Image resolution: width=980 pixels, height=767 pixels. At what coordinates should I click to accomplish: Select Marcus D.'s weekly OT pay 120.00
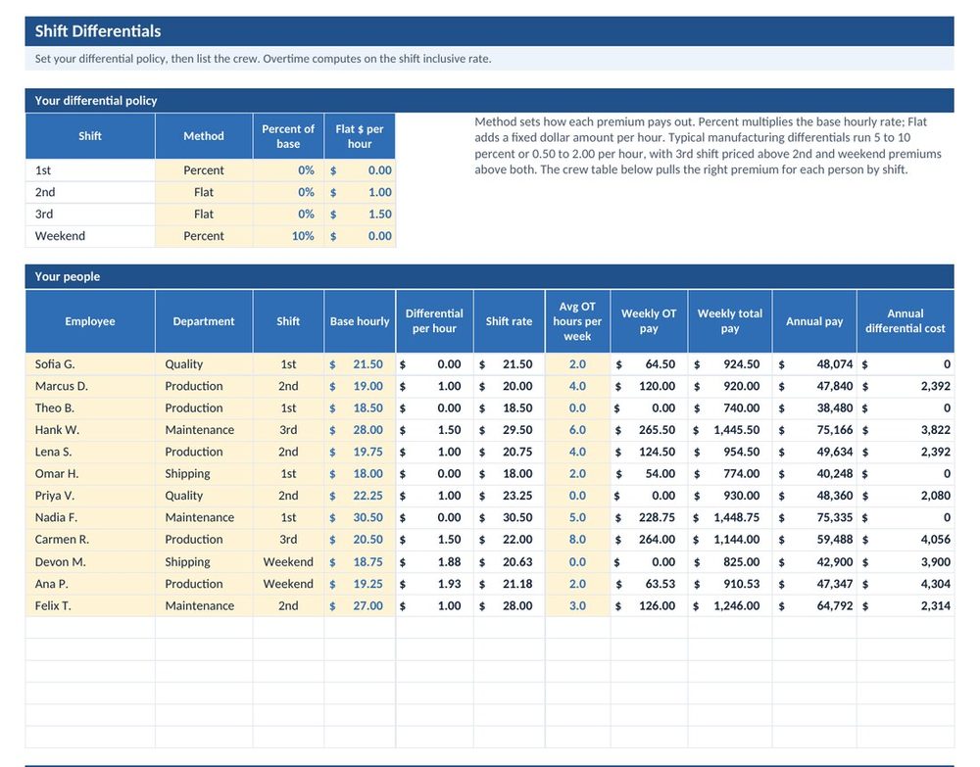pos(649,386)
